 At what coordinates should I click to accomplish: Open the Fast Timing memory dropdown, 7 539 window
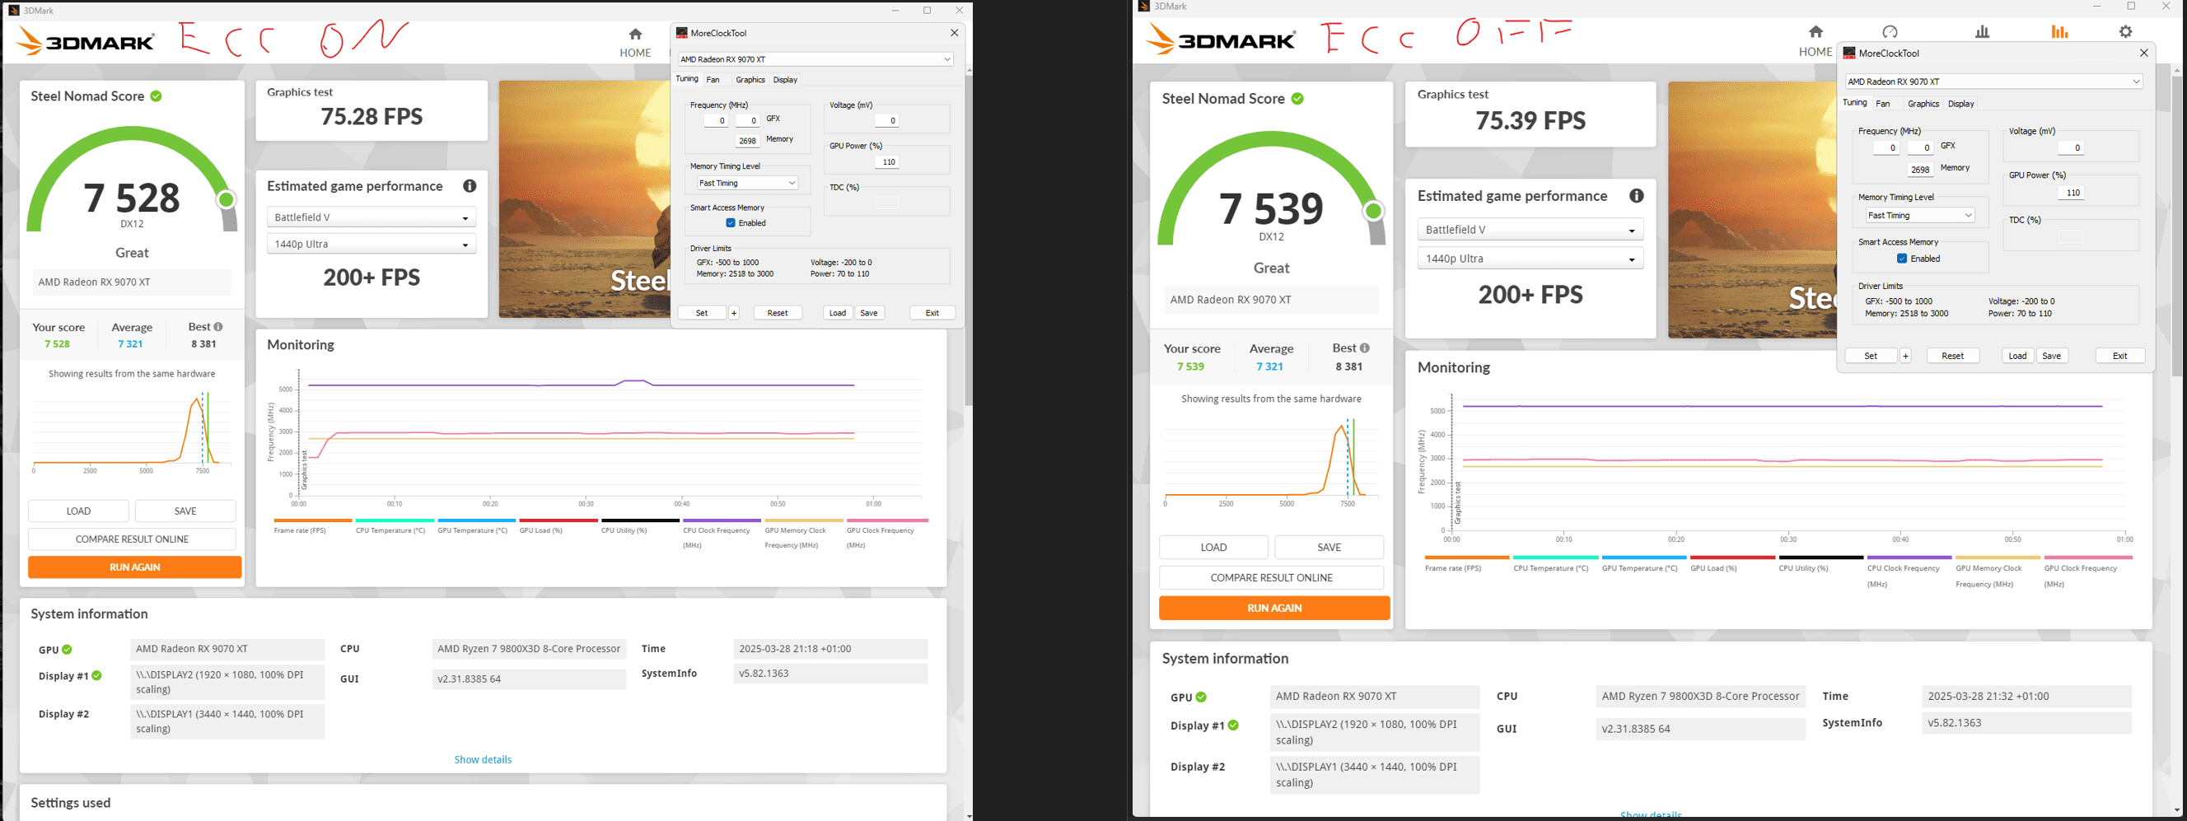coord(1919,216)
